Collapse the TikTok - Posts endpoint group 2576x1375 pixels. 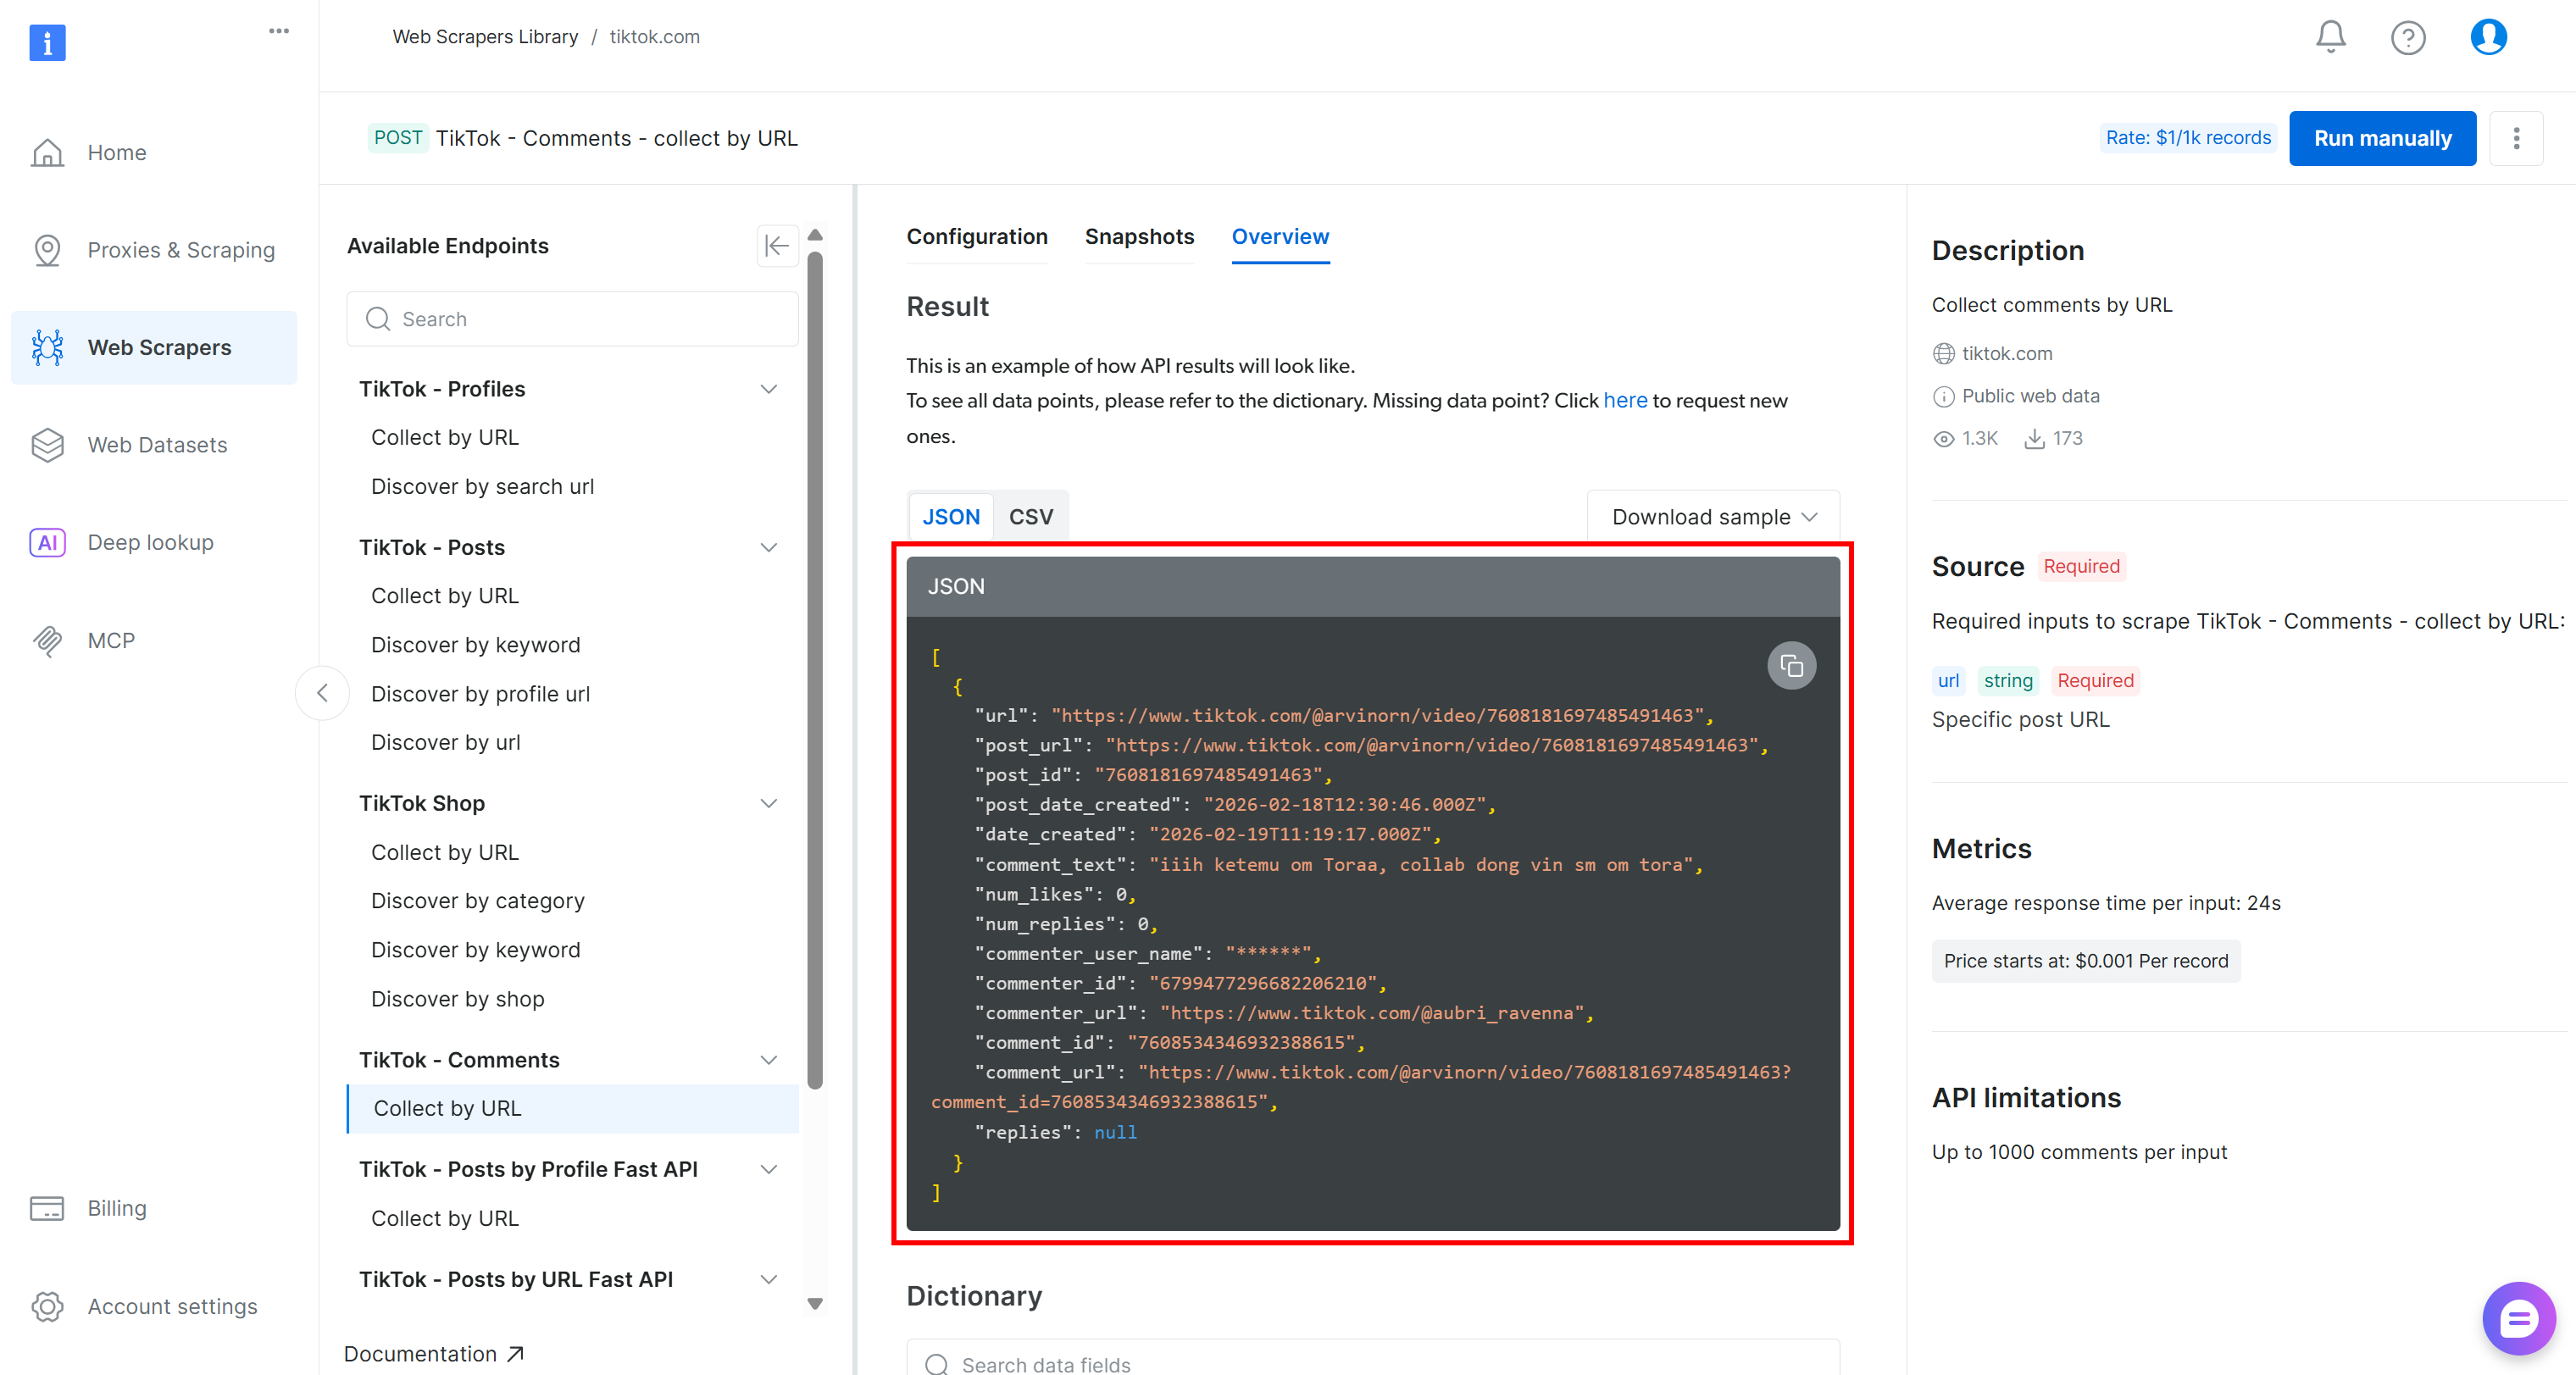click(768, 547)
